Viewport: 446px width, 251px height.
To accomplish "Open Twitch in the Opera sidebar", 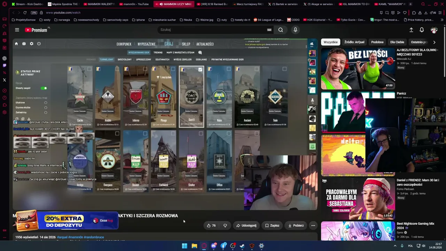I will pyautogui.click(x=5, y=65).
